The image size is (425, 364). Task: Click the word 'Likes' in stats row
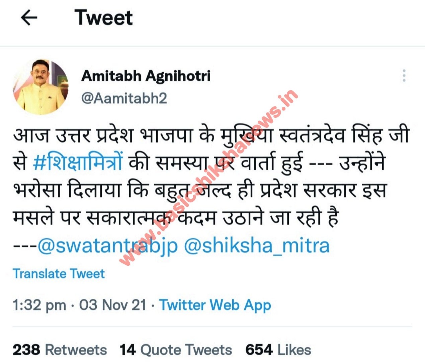pyautogui.click(x=294, y=350)
